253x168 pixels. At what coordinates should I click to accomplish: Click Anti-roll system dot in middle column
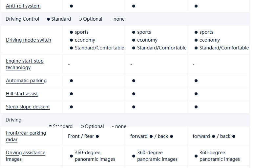(x=134, y=6)
